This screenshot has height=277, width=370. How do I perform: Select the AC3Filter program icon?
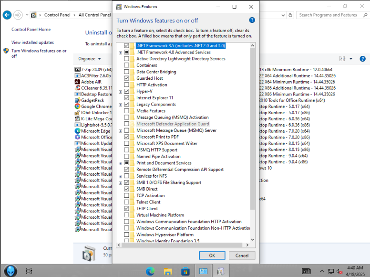[x=77, y=75]
